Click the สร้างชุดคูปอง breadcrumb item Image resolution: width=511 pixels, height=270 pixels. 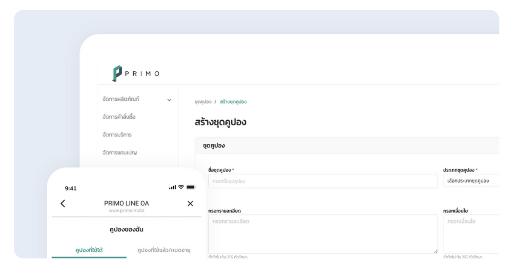coord(233,102)
